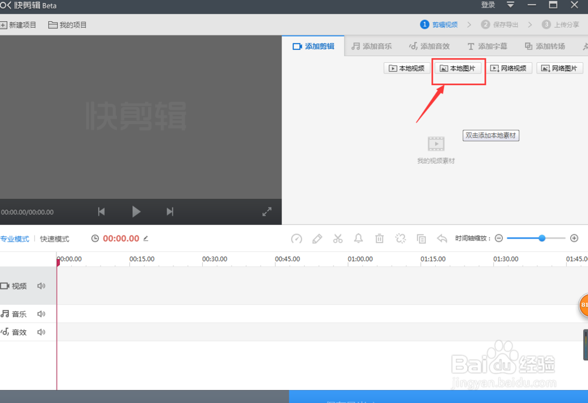This screenshot has width=588, height=403.
Task: Select the pencil edit tool
Action: (x=318, y=239)
